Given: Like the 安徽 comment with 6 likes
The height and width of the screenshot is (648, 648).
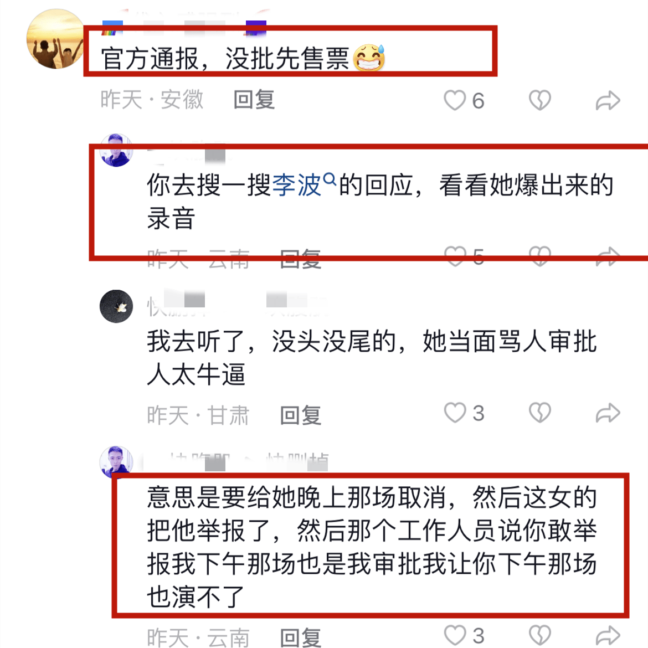Looking at the screenshot, I should tap(455, 100).
